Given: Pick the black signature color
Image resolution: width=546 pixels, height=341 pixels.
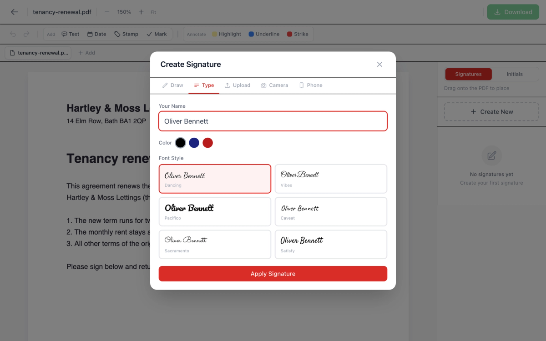Looking at the screenshot, I should click(181, 143).
